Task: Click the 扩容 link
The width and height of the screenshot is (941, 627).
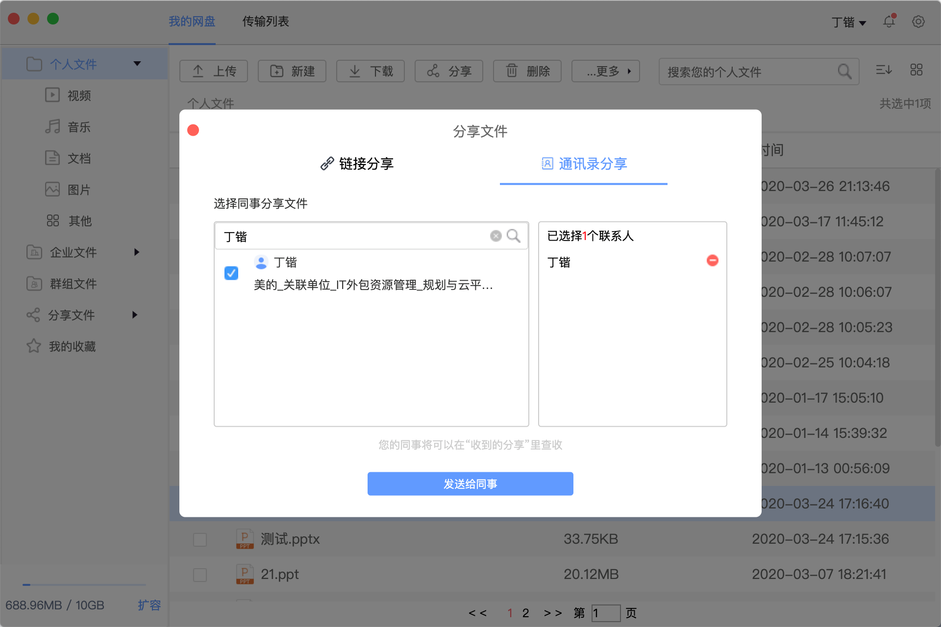Action: point(149,605)
